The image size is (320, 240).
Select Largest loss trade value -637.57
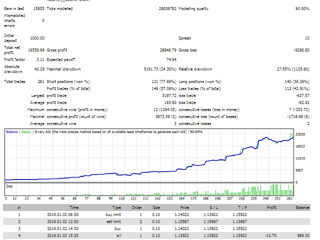[302, 95]
